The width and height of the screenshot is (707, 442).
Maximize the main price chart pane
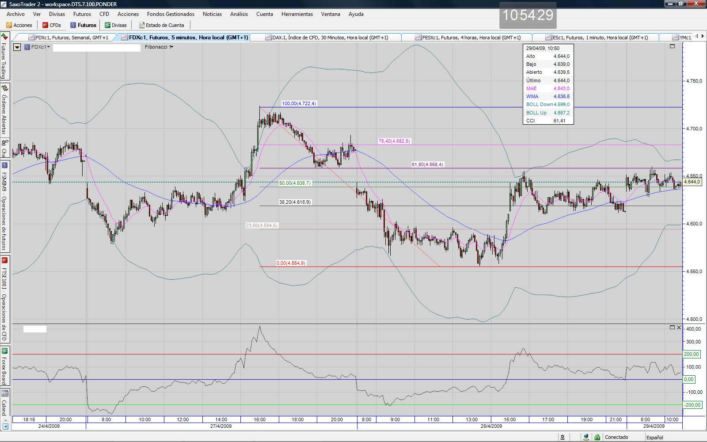point(673,46)
